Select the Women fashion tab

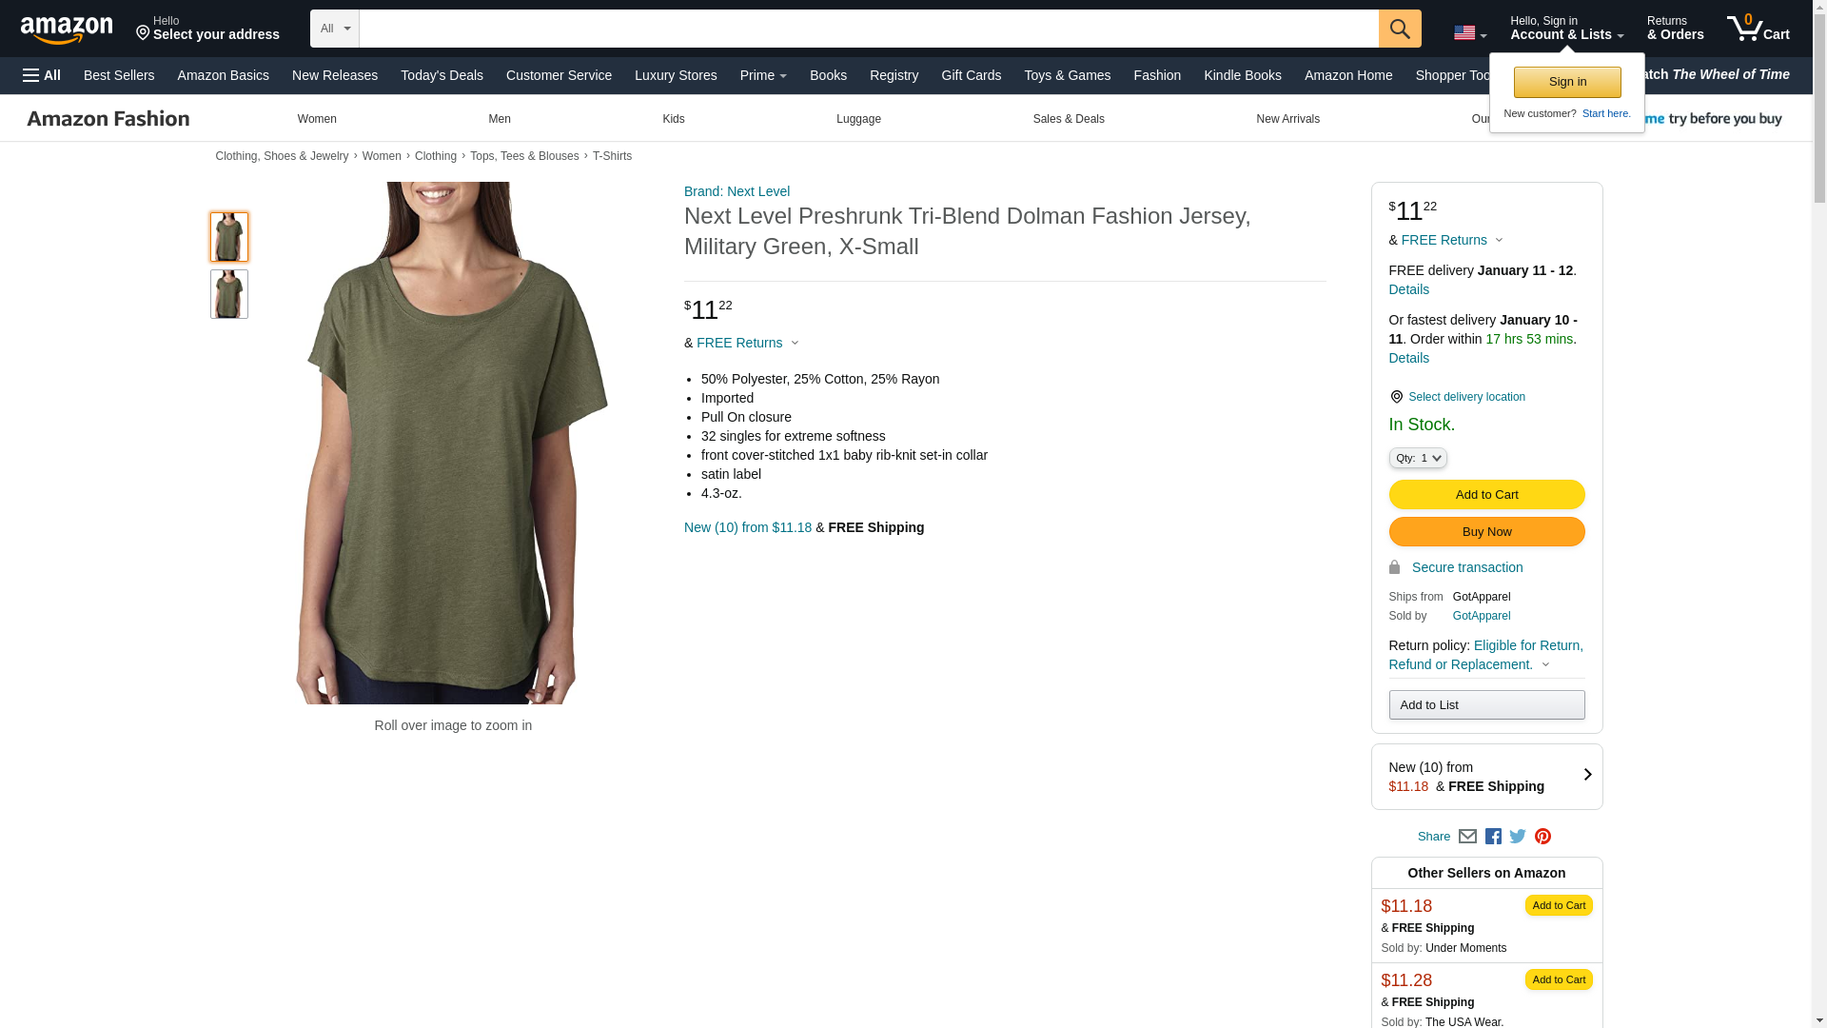(x=317, y=119)
